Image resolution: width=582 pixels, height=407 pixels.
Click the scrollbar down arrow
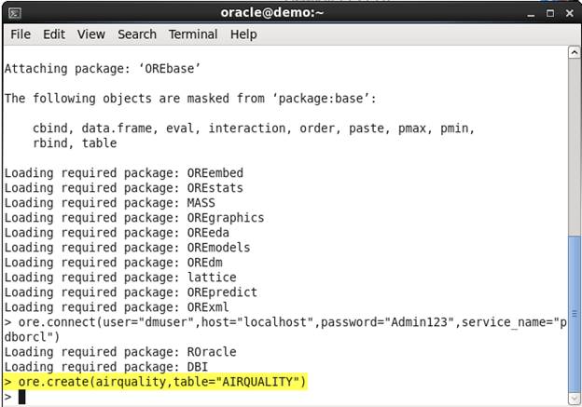click(x=574, y=398)
